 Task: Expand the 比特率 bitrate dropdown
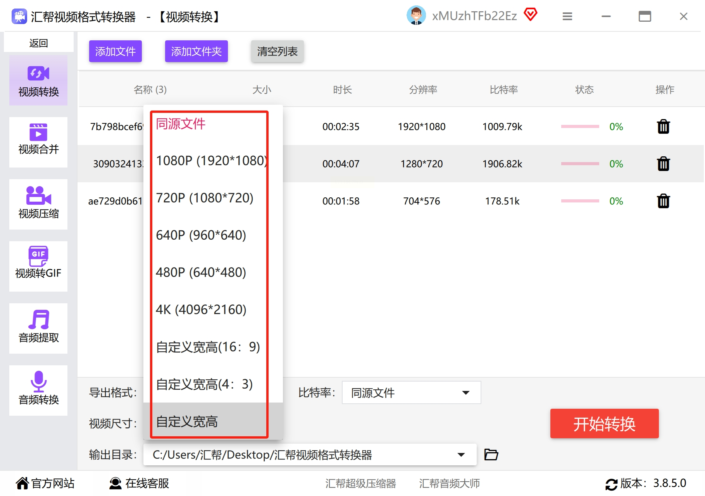(x=411, y=392)
